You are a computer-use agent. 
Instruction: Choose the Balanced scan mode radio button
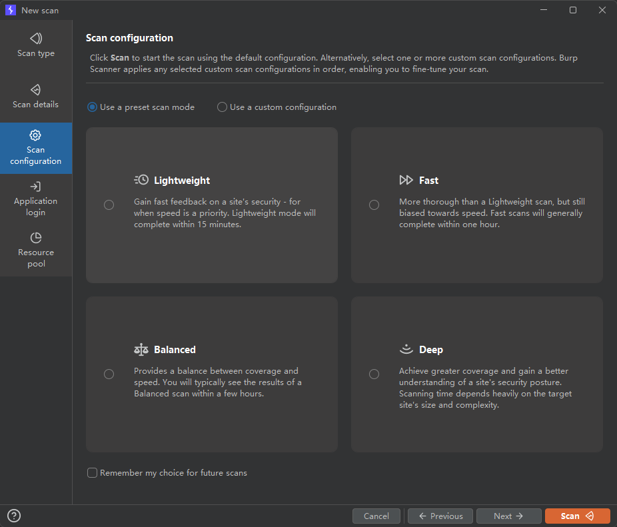tap(109, 374)
